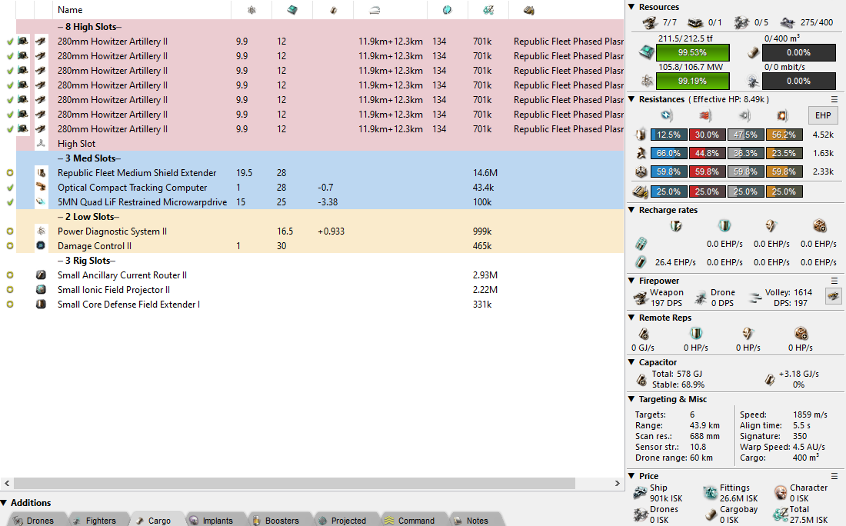Toggle the Optical Compact Tracking Computer state checkmark

pos(9,188)
